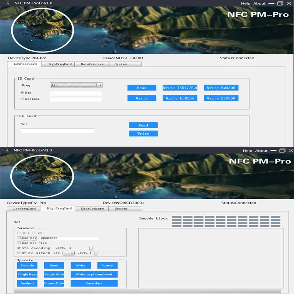Enable the Use key File checkbox
This screenshot has width=294, height=294.
[19, 243]
